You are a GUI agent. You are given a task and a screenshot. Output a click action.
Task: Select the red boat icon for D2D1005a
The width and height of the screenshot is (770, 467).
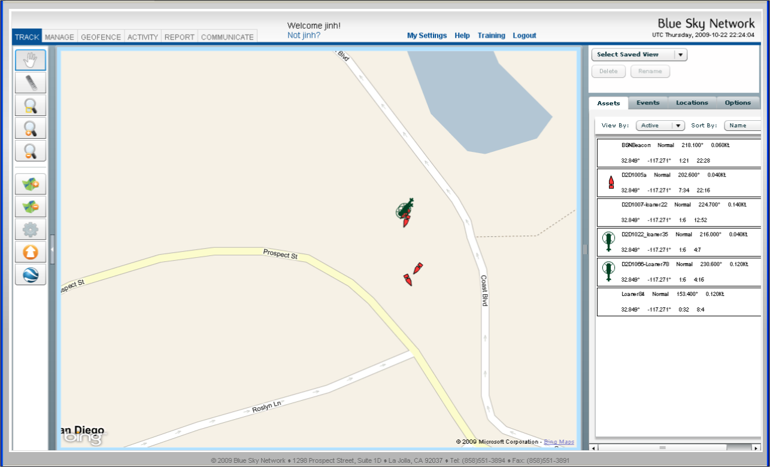pos(611,182)
